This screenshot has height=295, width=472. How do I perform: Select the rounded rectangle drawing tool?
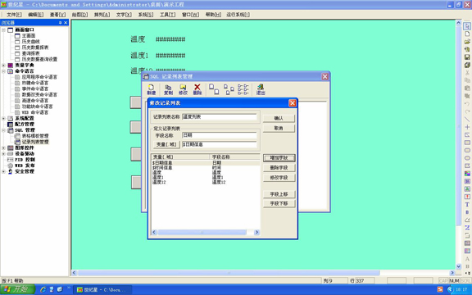(x=467, y=150)
